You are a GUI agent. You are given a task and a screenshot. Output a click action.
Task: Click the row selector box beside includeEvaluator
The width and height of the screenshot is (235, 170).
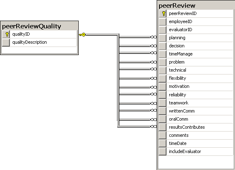pos(163,151)
